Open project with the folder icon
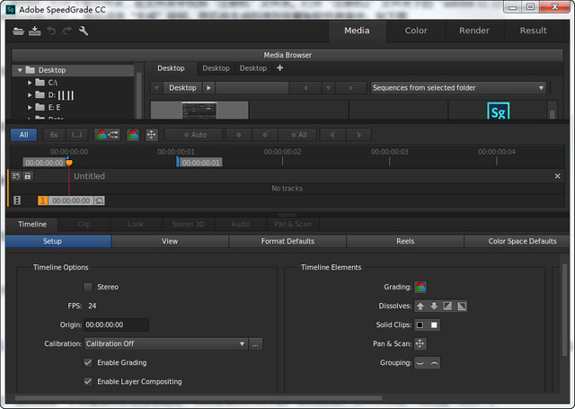The height and width of the screenshot is (409, 575). pyautogui.click(x=18, y=31)
